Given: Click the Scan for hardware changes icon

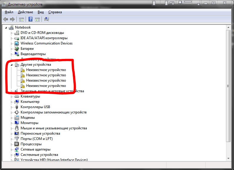Looking at the screenshot, I should coord(47,19).
